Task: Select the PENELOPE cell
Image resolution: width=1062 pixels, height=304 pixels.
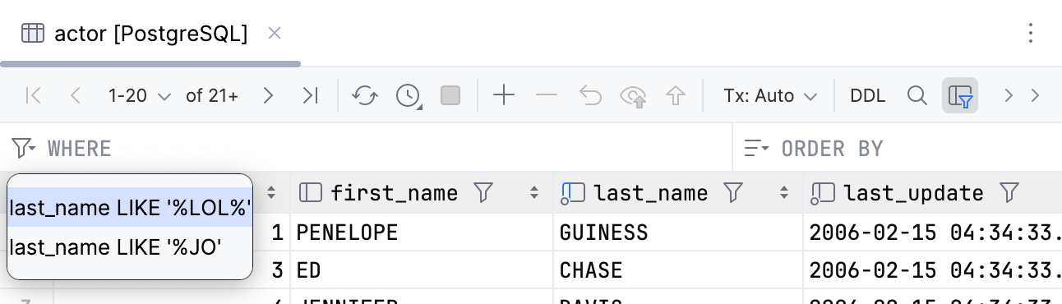Action: [422, 233]
